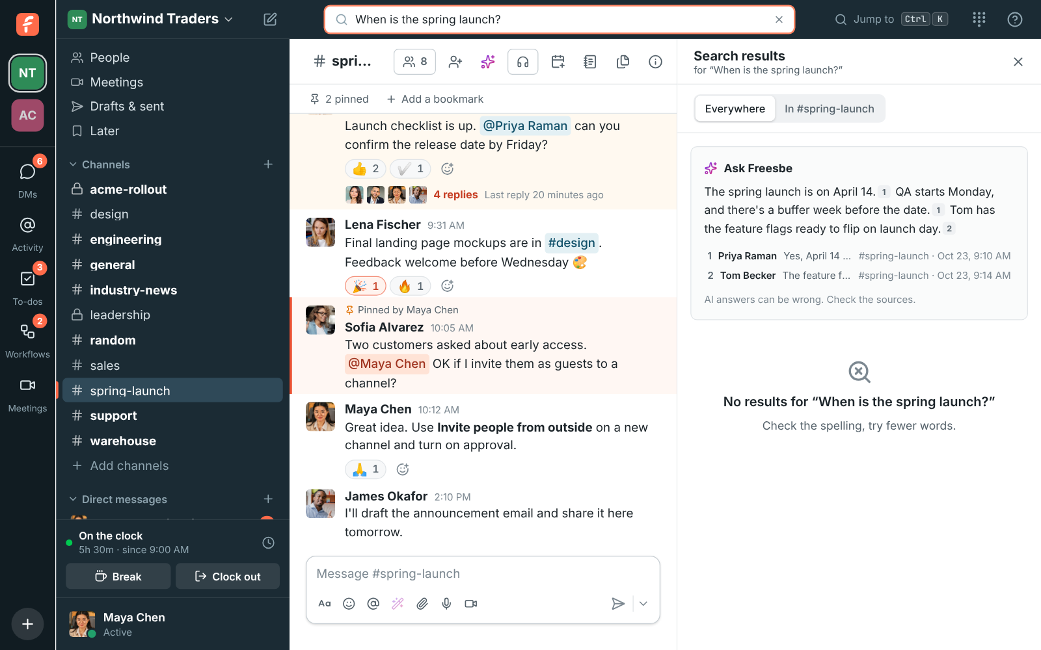The width and height of the screenshot is (1041, 650).
Task: Open the channel files copy icon
Action: [x=623, y=62]
